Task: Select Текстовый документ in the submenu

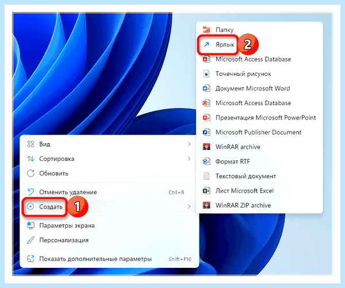Action: [260, 176]
